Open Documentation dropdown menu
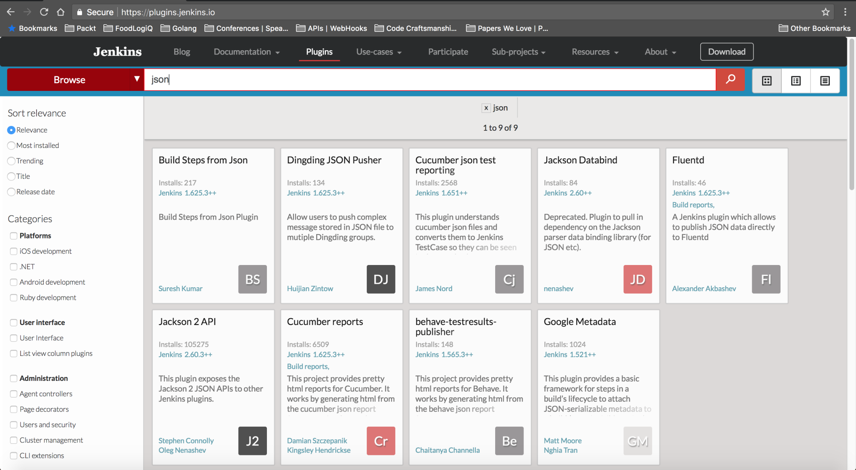This screenshot has height=470, width=856. (247, 52)
